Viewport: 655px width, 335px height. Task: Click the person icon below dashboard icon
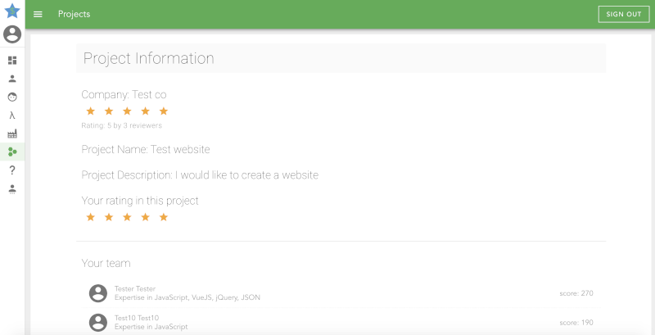click(12, 79)
